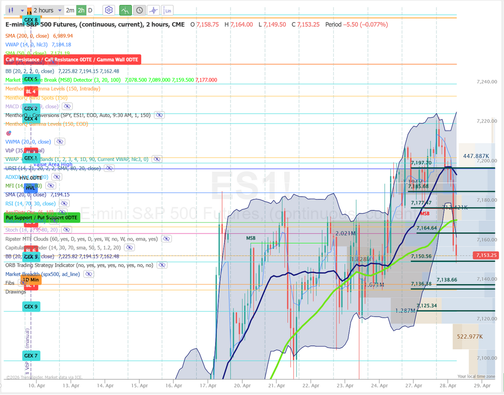Show the hidden VWMA indicator
Viewport: 504px width, 395px height.
tap(60, 142)
